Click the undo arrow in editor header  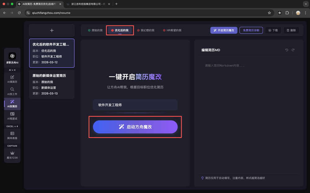(x=287, y=50)
